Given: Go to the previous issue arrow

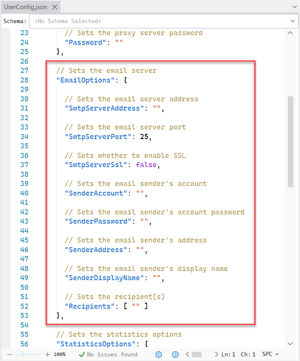Looking at the screenshot, I should [158, 354].
